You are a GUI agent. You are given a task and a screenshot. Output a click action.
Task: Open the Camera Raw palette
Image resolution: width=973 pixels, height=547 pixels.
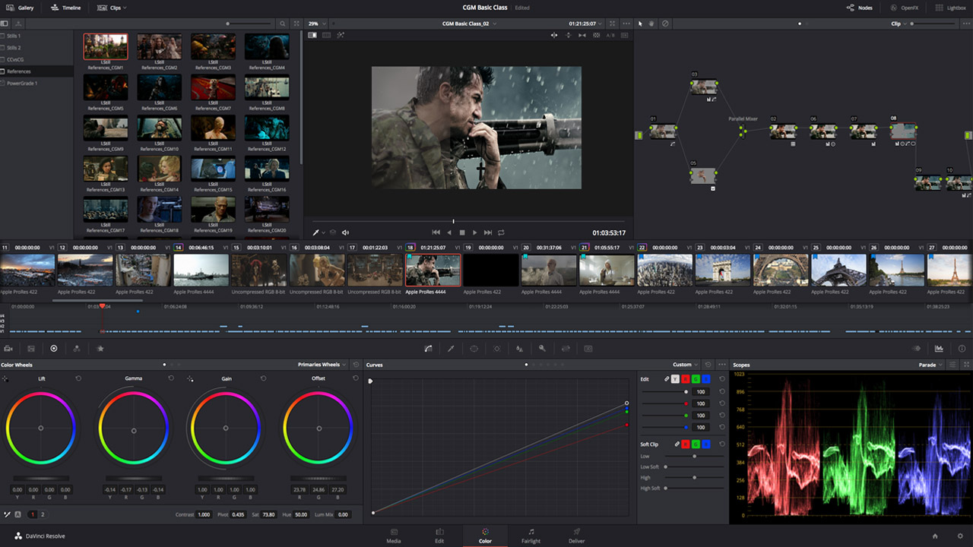click(x=8, y=349)
